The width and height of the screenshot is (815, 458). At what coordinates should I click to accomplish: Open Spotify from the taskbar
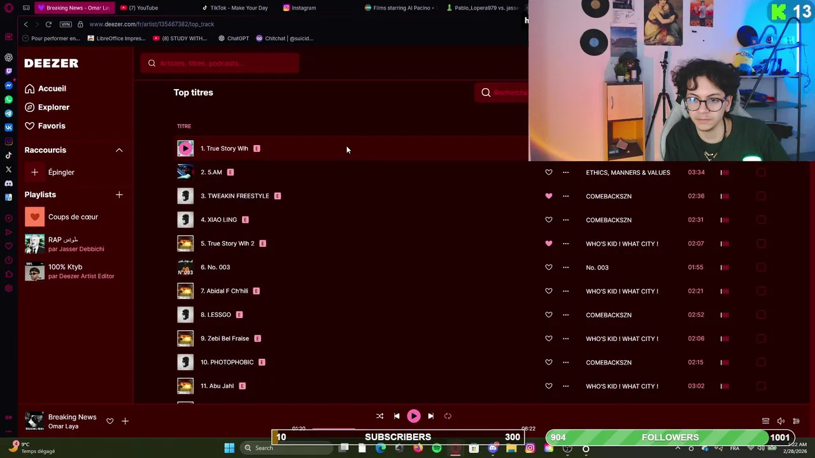point(437,448)
